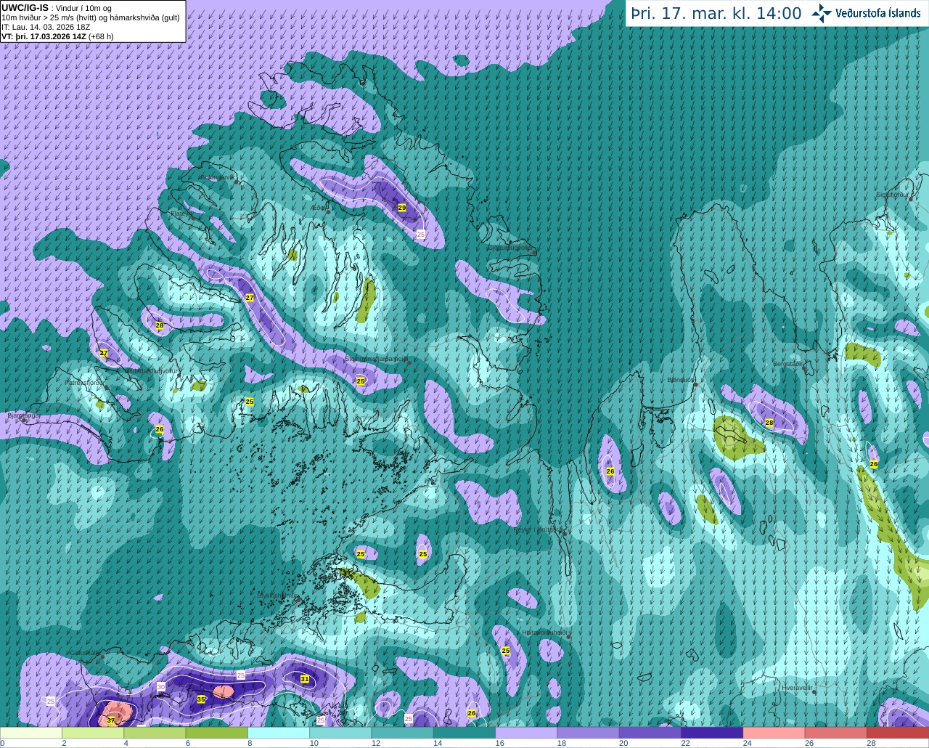929x748 pixels.
Task: Click the Æðey station label
Action: (x=319, y=208)
